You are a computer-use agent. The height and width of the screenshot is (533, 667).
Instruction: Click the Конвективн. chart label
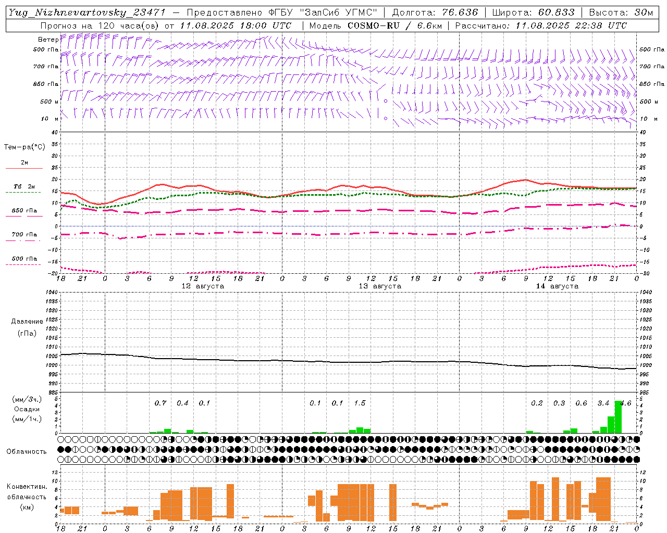27,487
